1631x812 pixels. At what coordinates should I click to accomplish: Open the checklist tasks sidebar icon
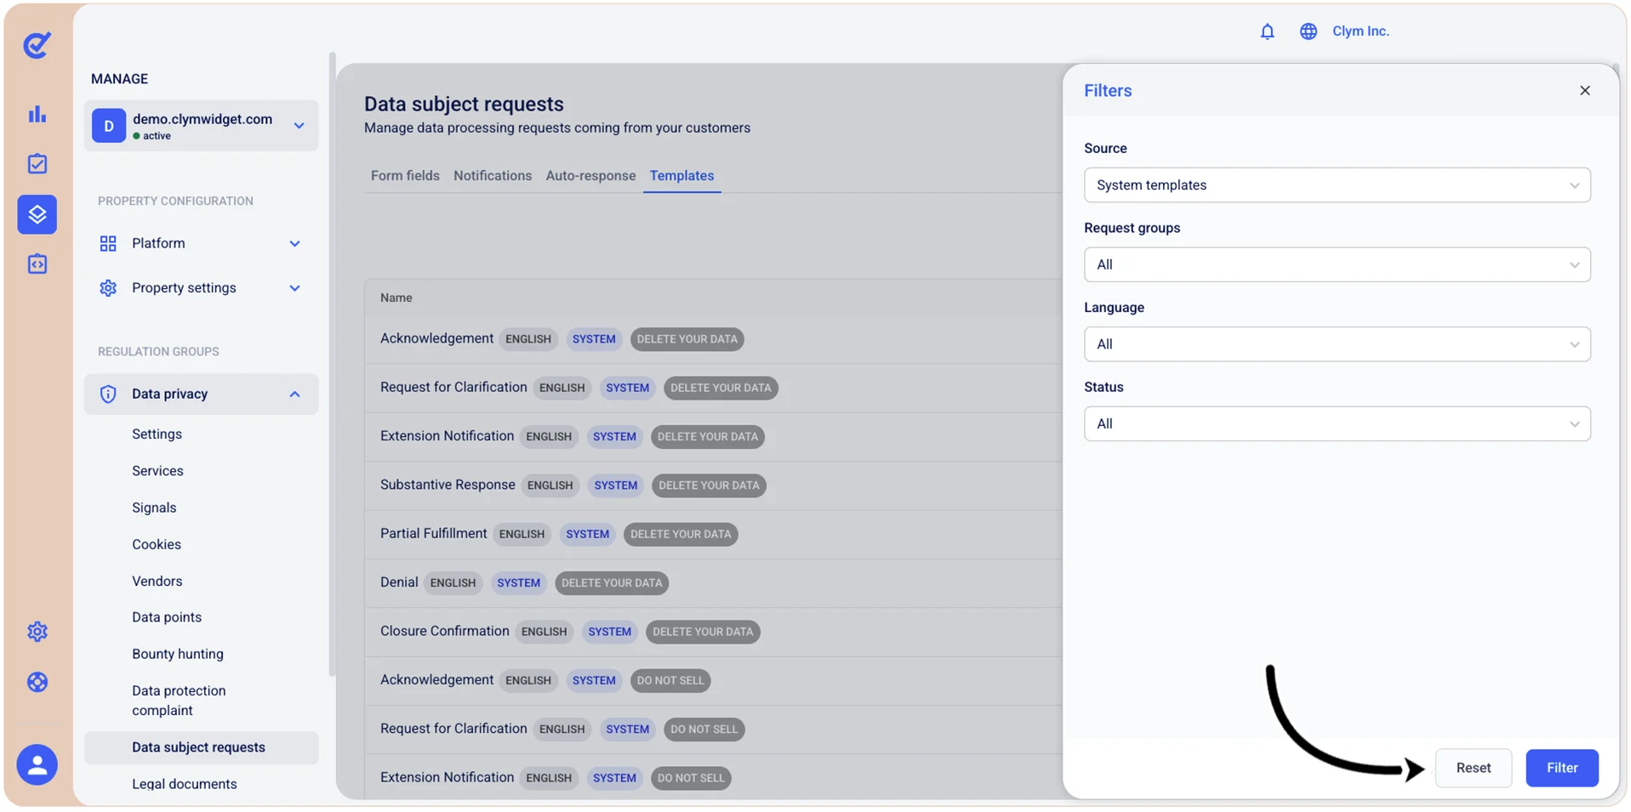(x=37, y=164)
